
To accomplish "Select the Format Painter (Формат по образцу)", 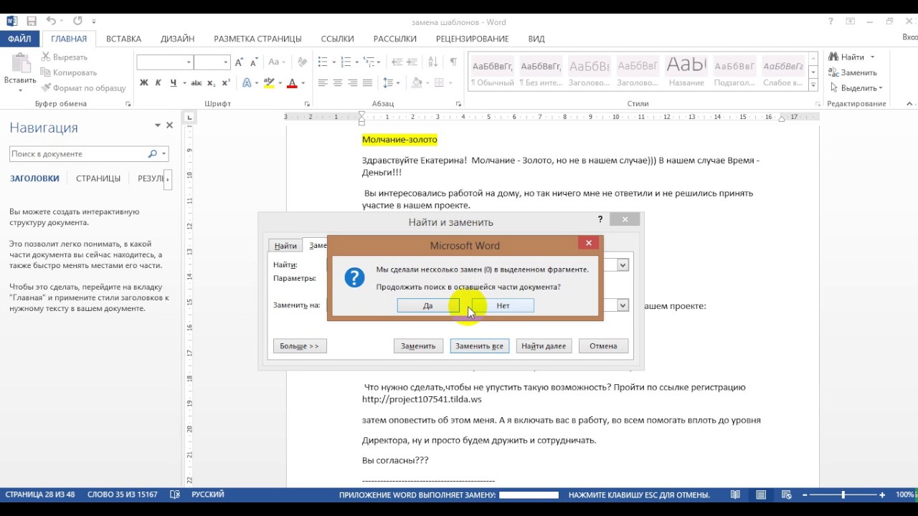I will pos(83,88).
